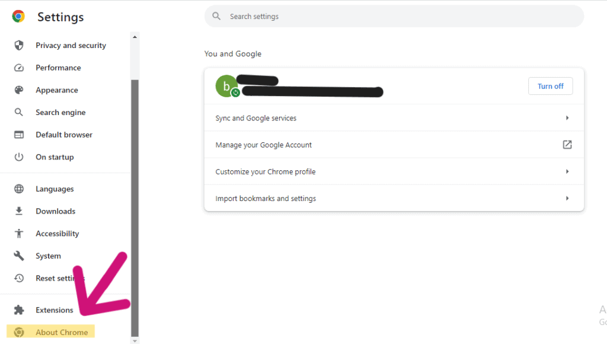Click the Search settings input field
This screenshot has height=344, width=607.
point(394,16)
